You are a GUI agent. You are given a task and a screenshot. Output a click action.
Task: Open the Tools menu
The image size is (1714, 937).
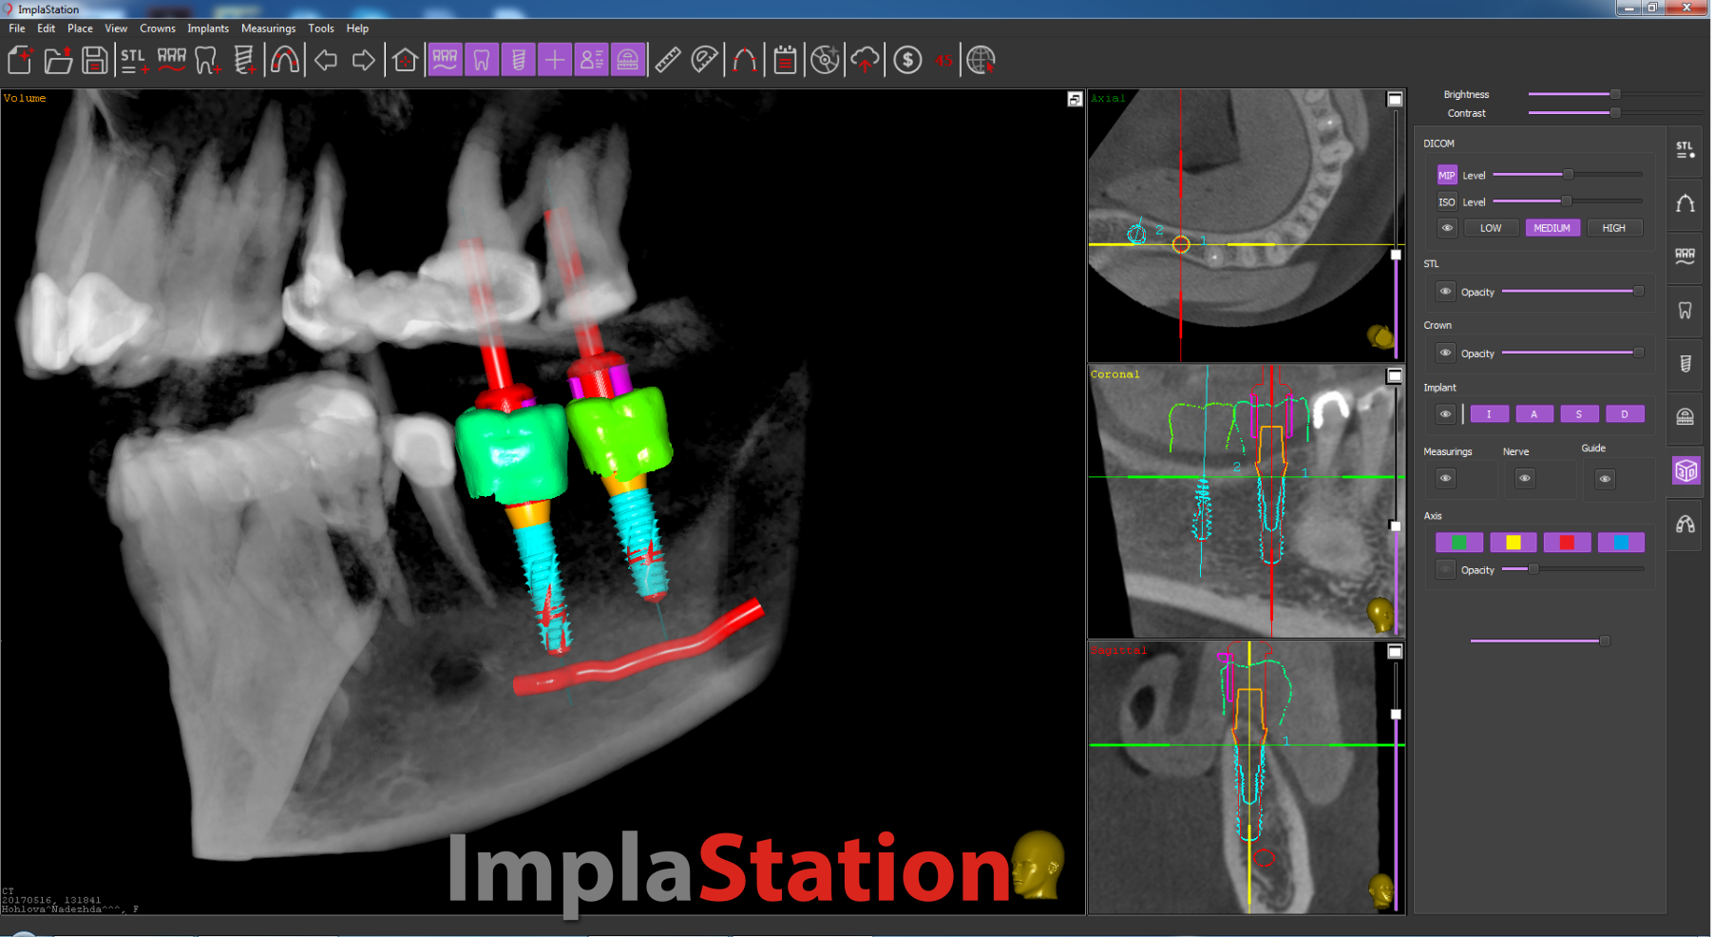321,29
